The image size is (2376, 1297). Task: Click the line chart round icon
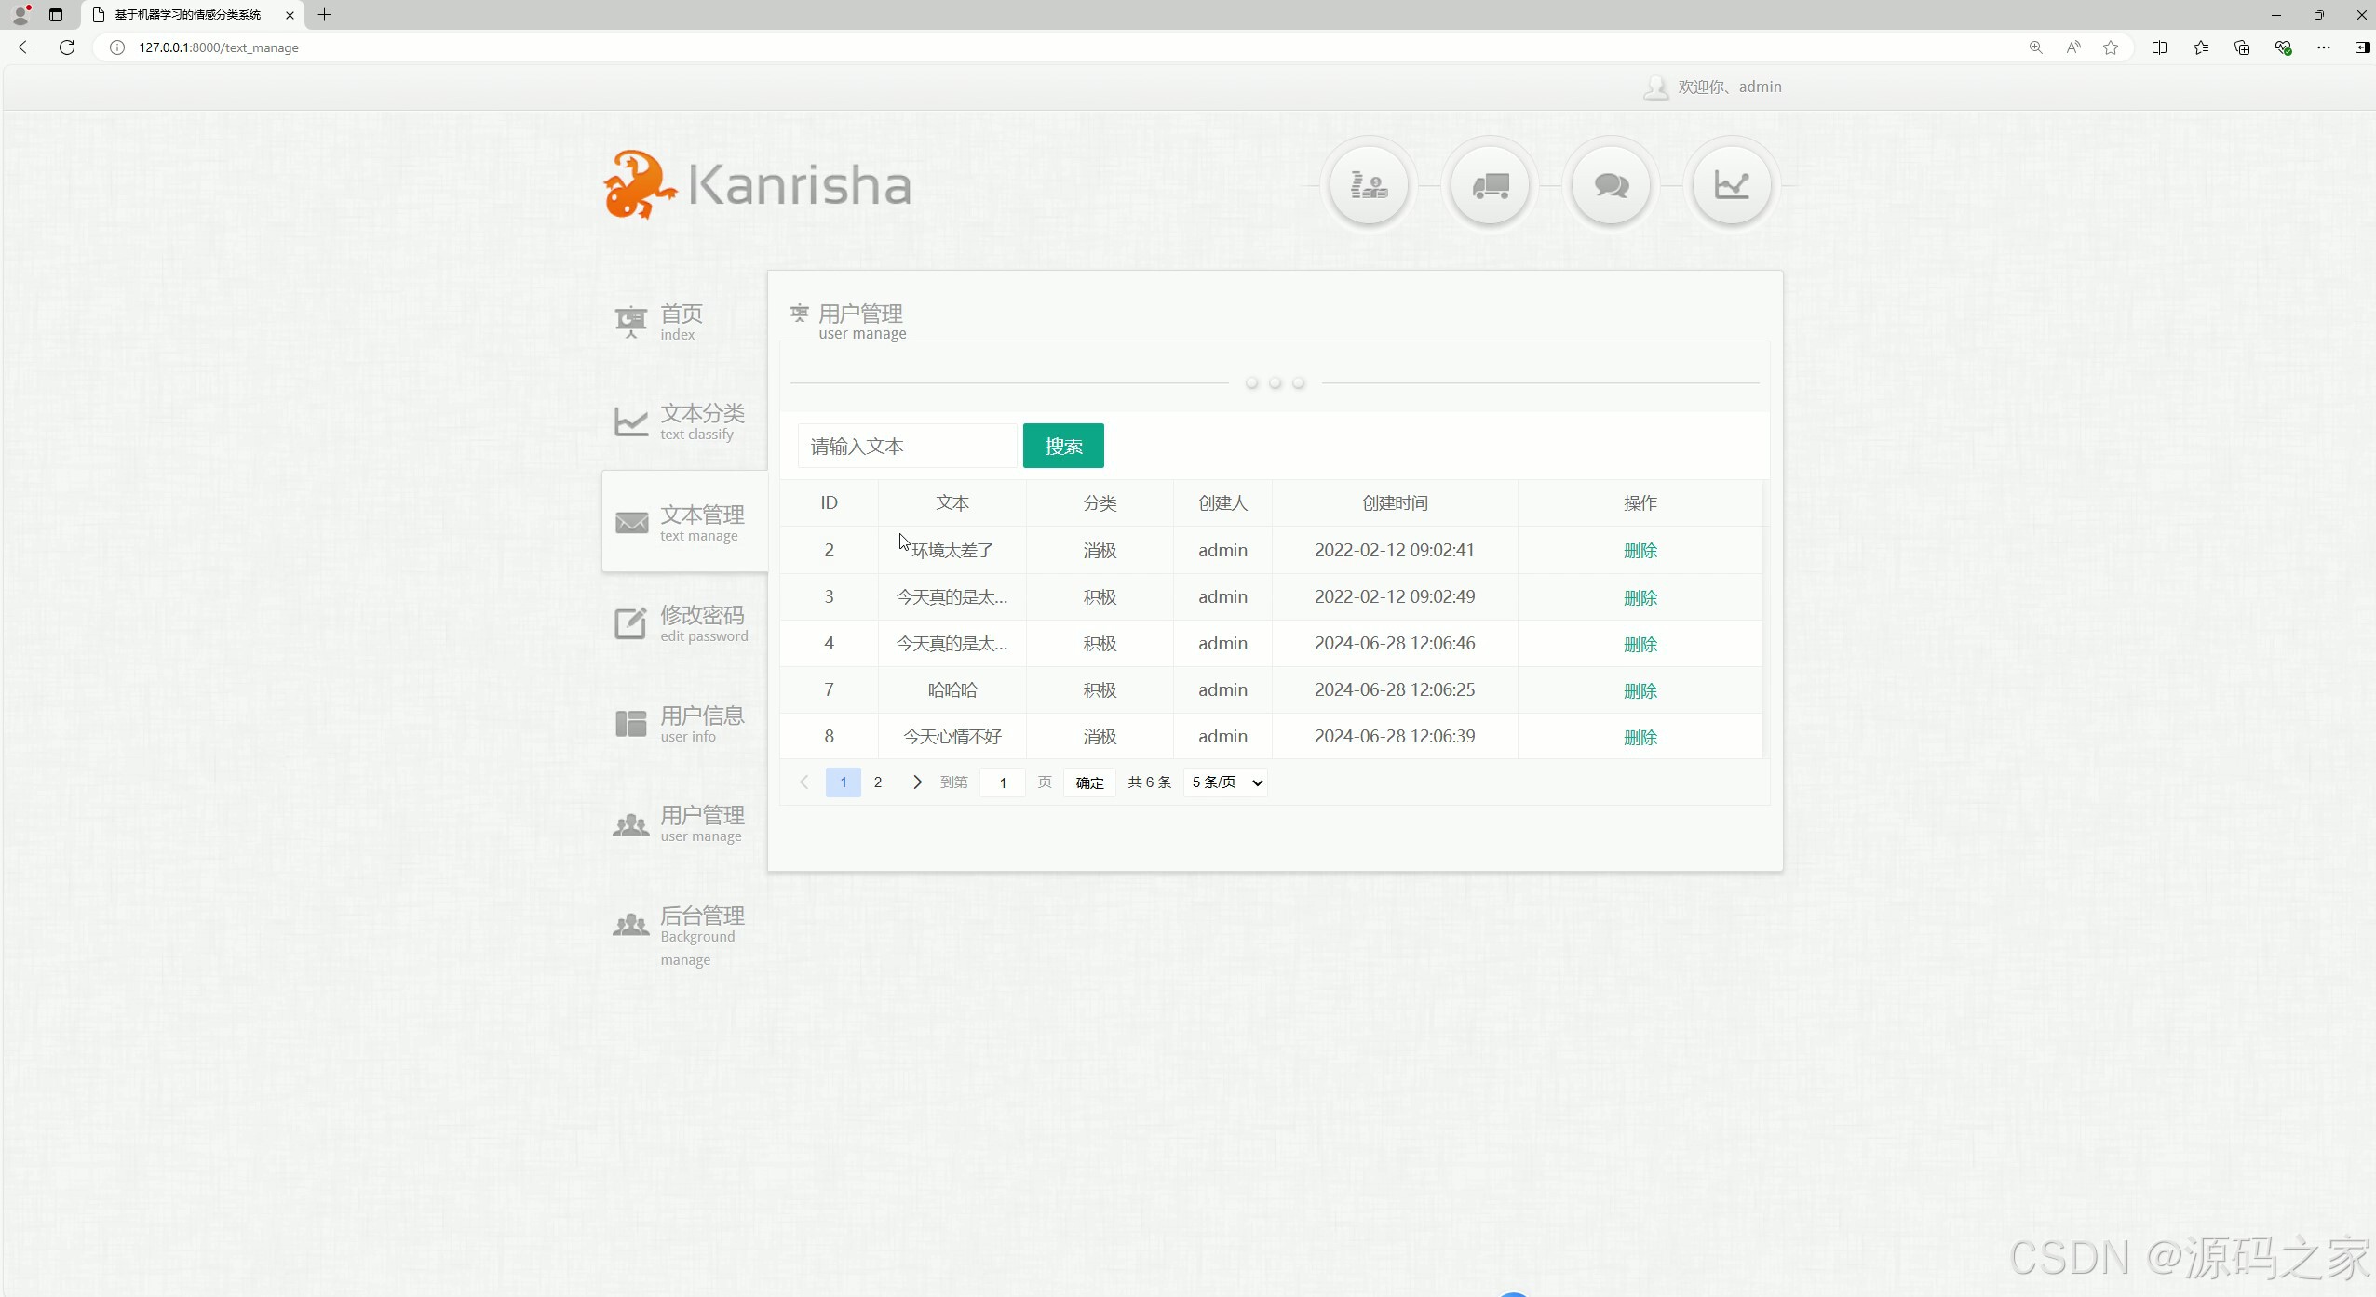click(1732, 185)
